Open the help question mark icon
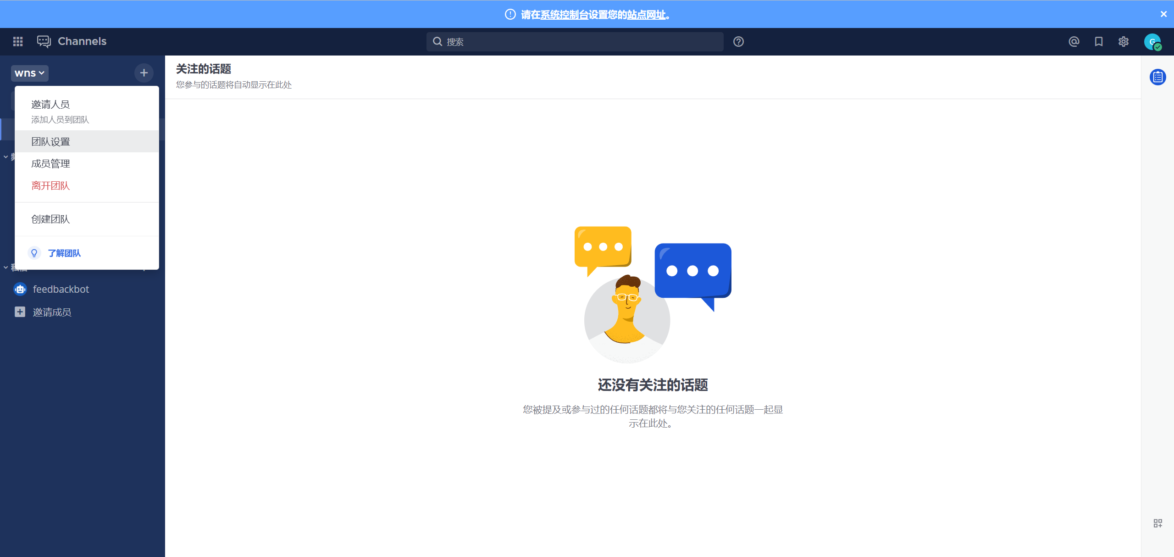The height and width of the screenshot is (557, 1174). coord(738,42)
